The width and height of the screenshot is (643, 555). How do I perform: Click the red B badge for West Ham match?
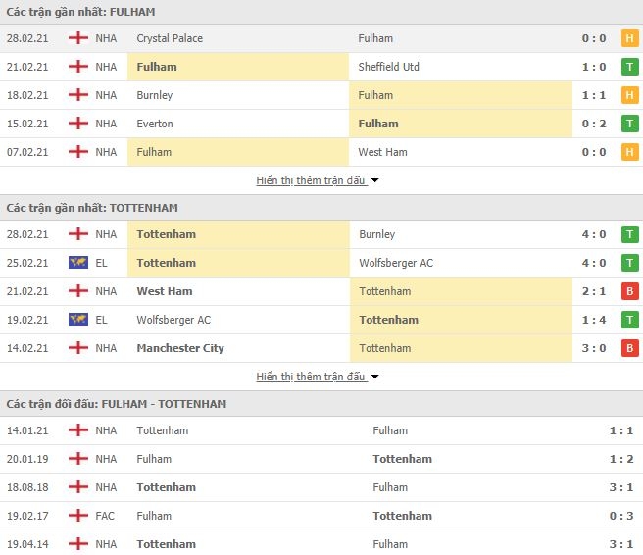coord(629,291)
